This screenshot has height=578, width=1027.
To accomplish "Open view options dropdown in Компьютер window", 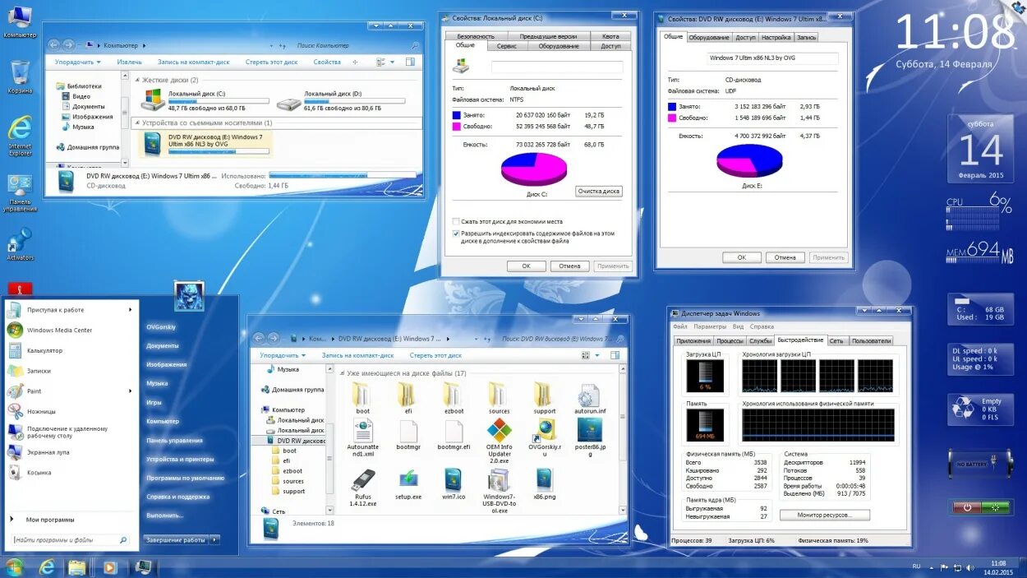I will [393, 62].
